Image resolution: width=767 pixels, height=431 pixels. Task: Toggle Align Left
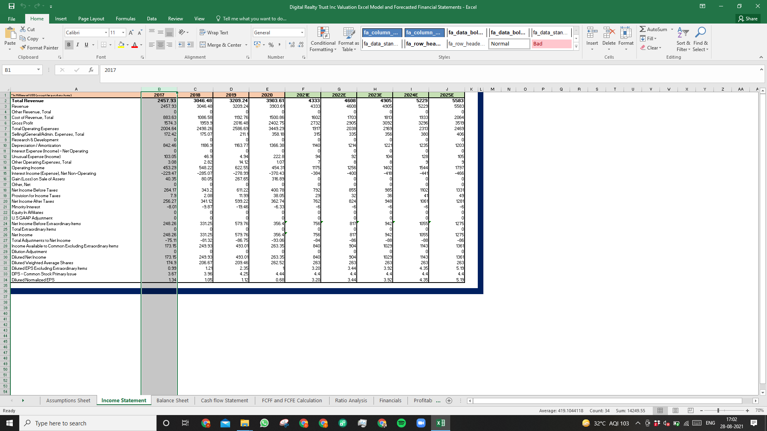[x=152, y=45]
